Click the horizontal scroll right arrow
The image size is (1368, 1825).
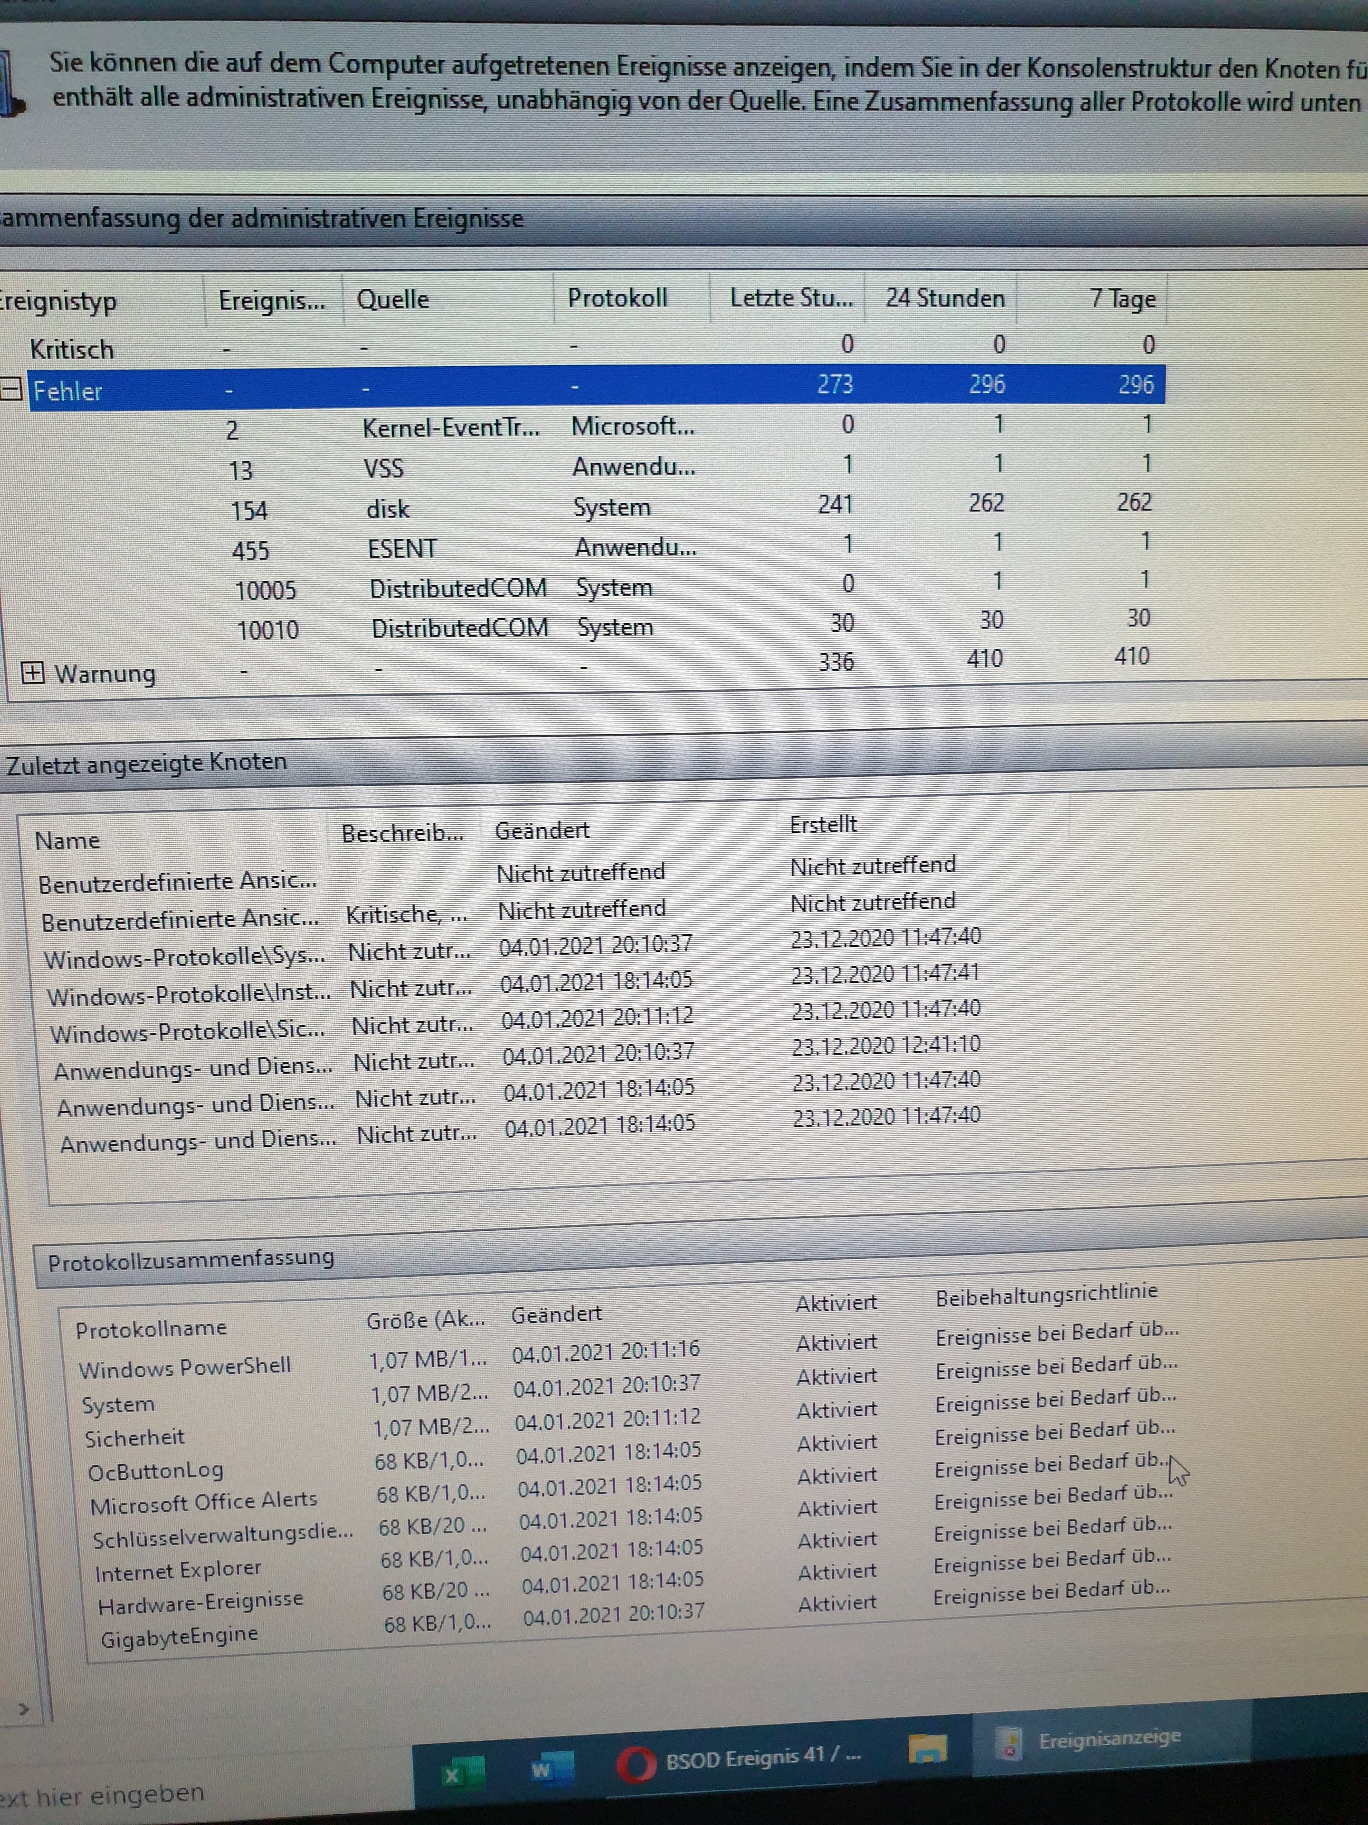coord(24,1710)
